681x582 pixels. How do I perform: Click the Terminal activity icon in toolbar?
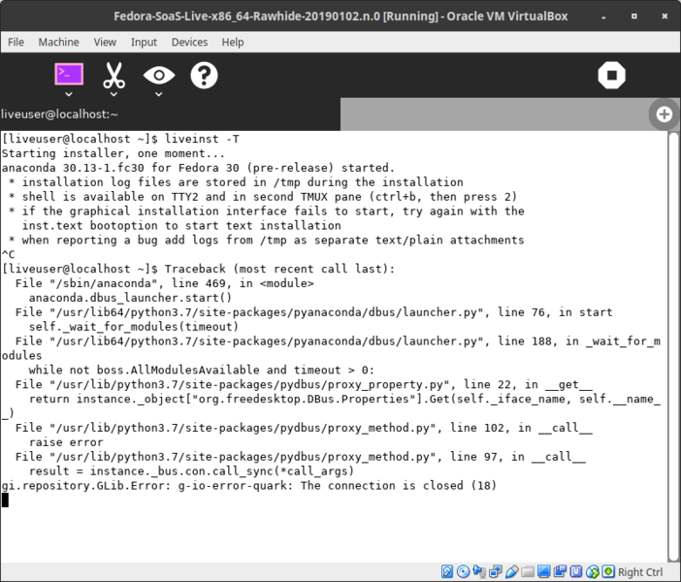(69, 75)
